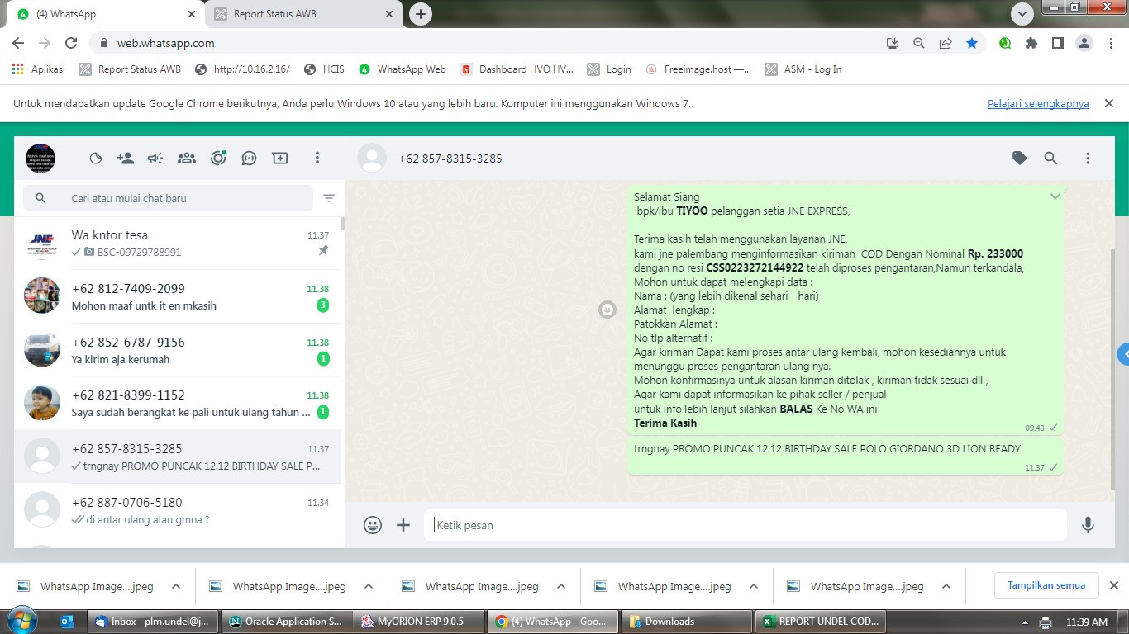
Task: Click the attach plus icon
Action: coord(403,525)
